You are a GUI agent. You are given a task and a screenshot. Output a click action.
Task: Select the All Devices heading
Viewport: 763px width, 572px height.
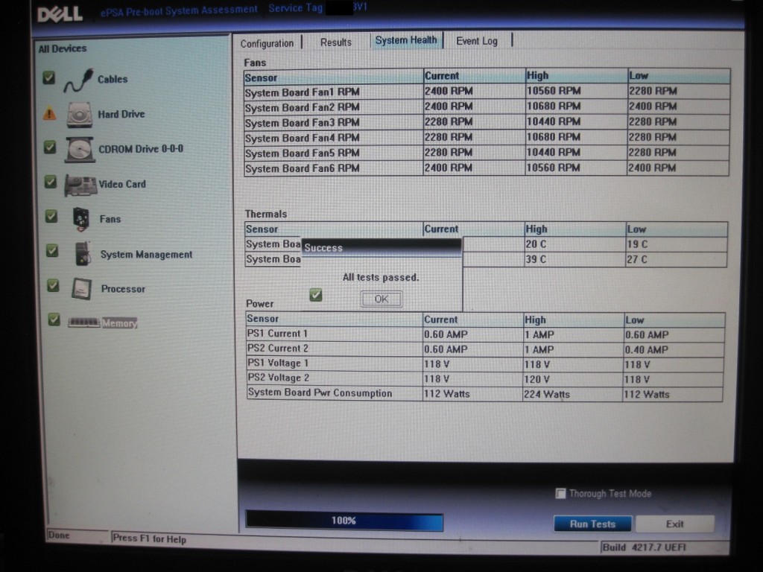click(63, 48)
